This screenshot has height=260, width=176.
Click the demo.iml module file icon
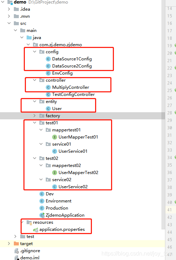(x=17, y=258)
